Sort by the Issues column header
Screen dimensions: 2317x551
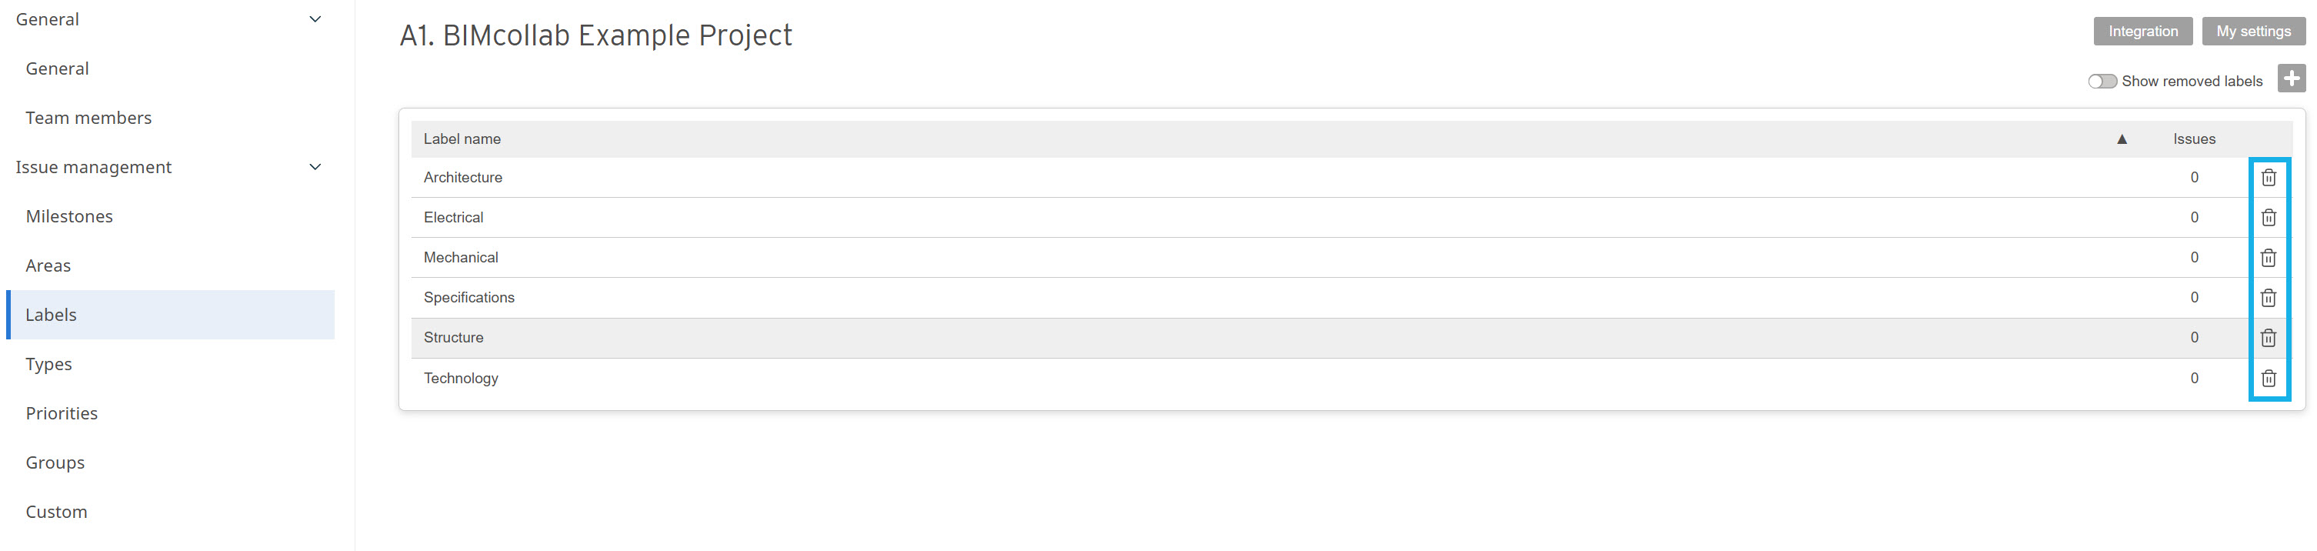2194,139
